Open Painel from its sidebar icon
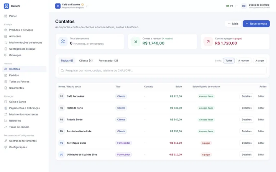The image size is (276, 172). tap(6, 16)
